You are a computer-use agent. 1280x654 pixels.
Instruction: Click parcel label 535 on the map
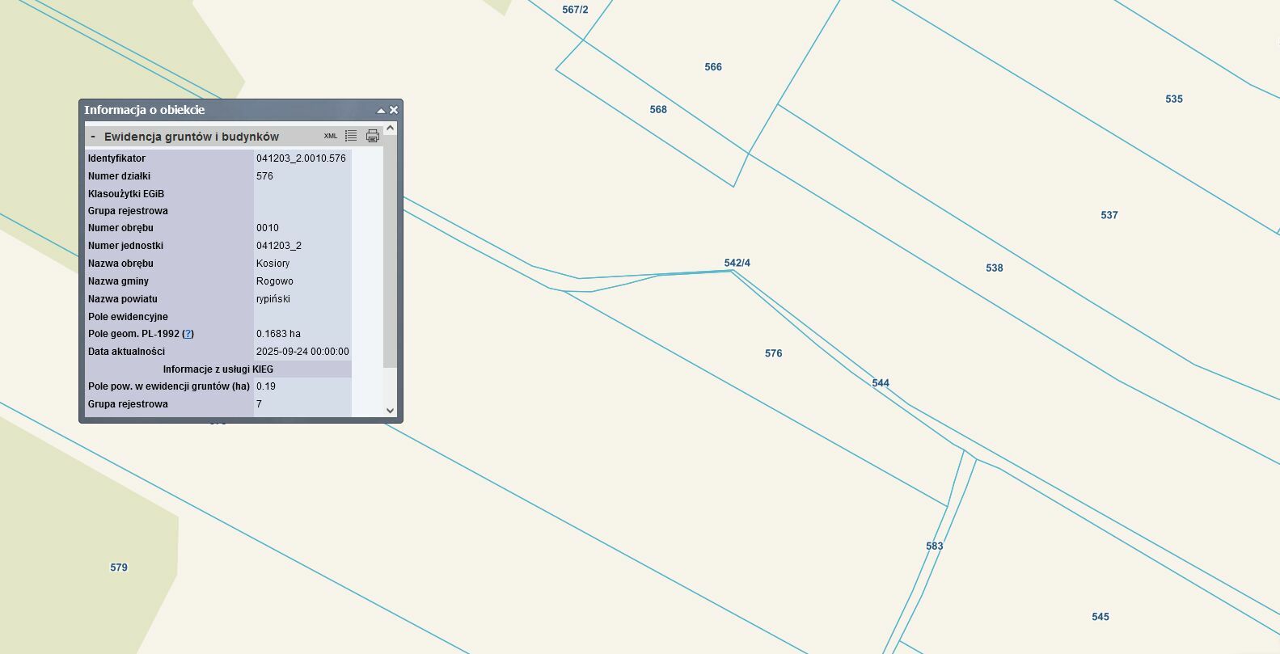pos(1174,99)
